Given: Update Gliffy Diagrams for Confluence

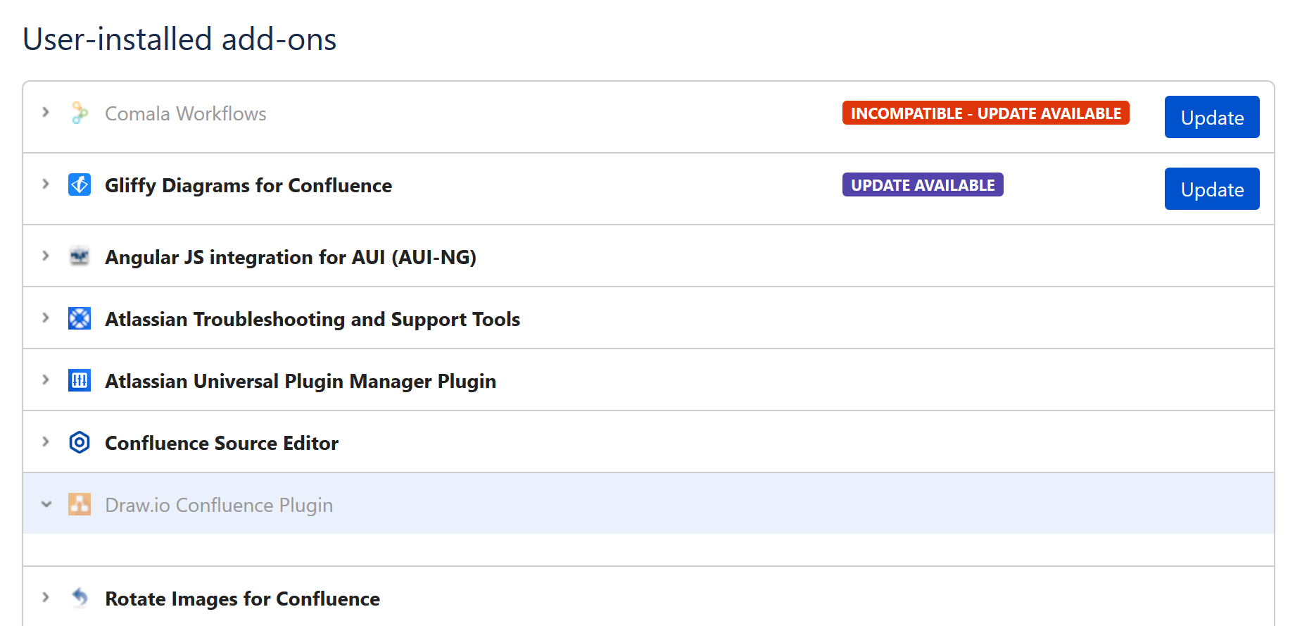Looking at the screenshot, I should (1212, 189).
